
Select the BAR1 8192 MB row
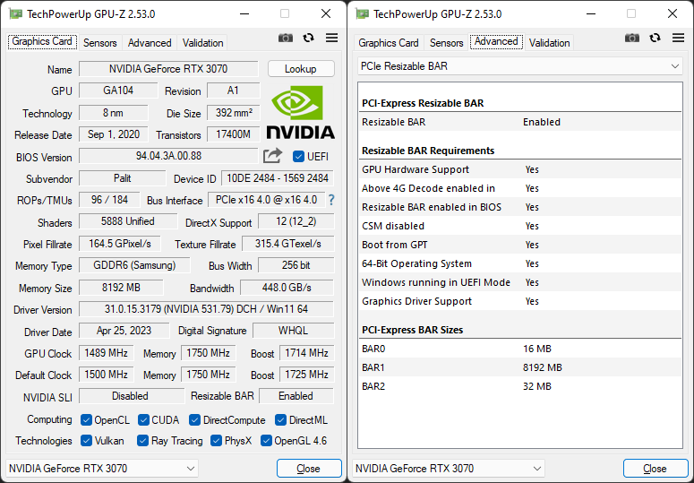point(520,367)
